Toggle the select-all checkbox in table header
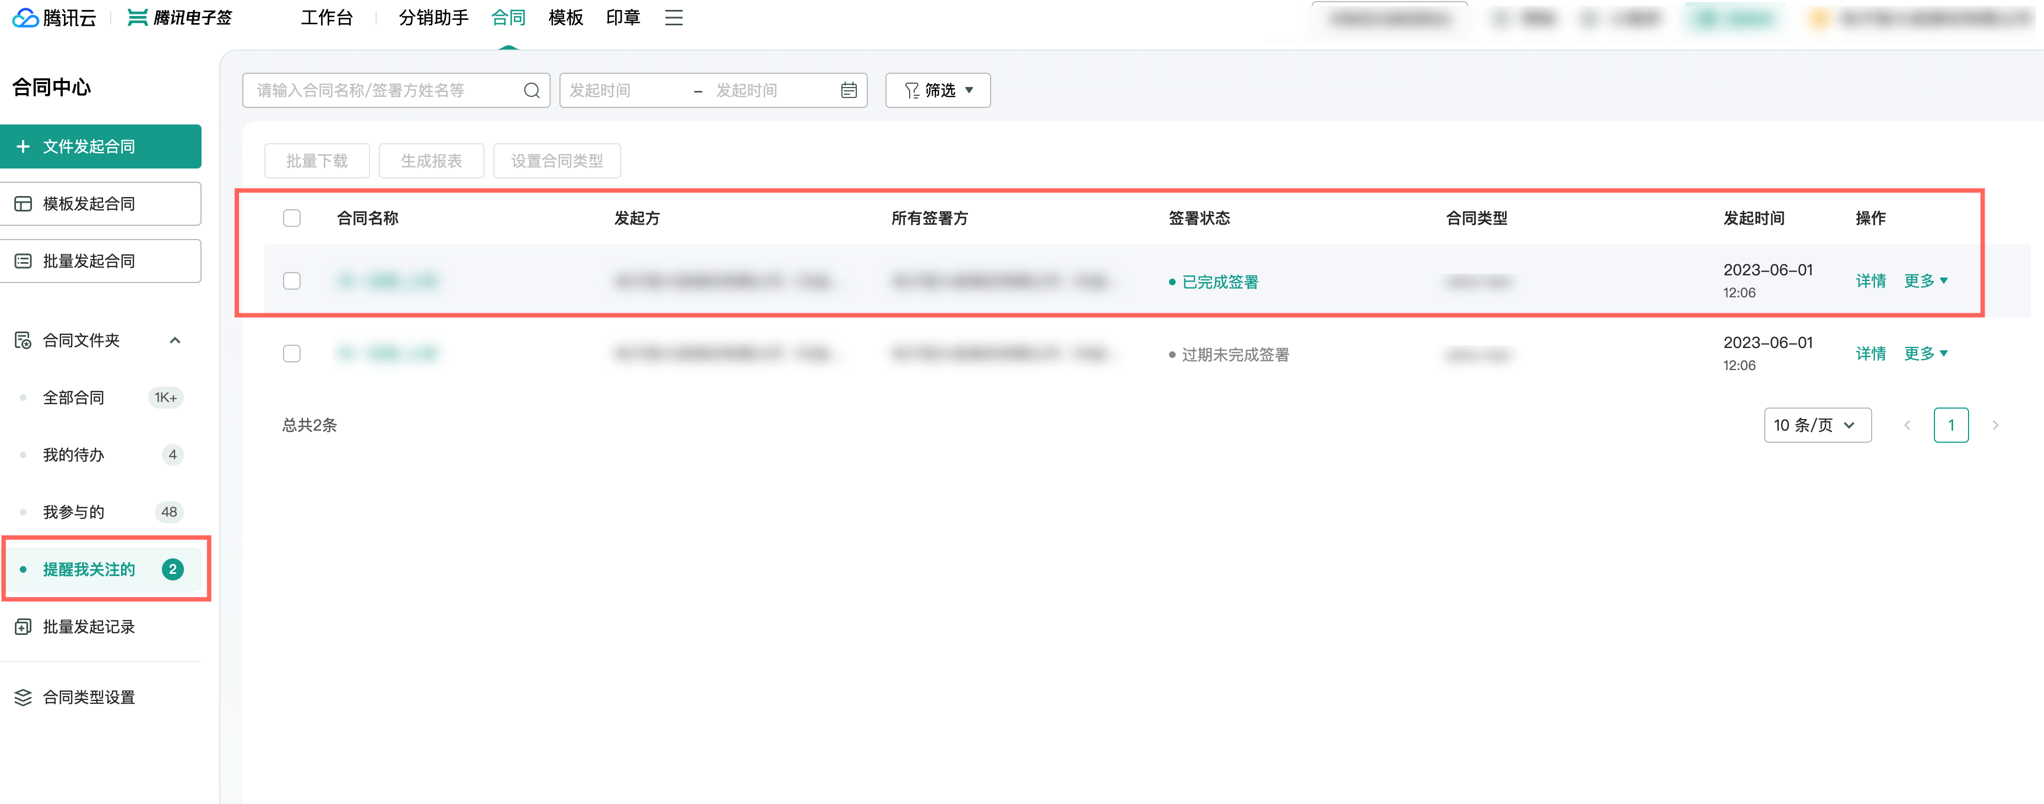Viewport: 2044px width, 804px height. (292, 218)
